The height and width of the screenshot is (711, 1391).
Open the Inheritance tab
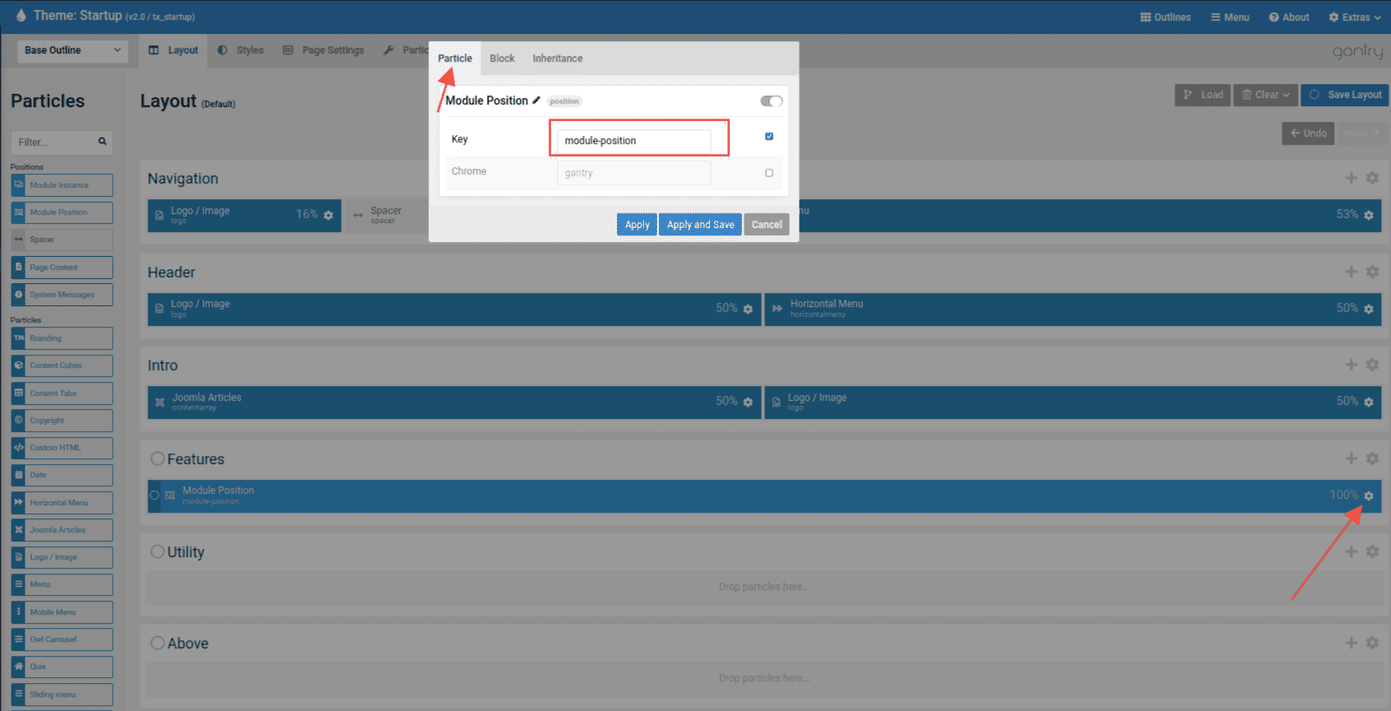pyautogui.click(x=557, y=58)
